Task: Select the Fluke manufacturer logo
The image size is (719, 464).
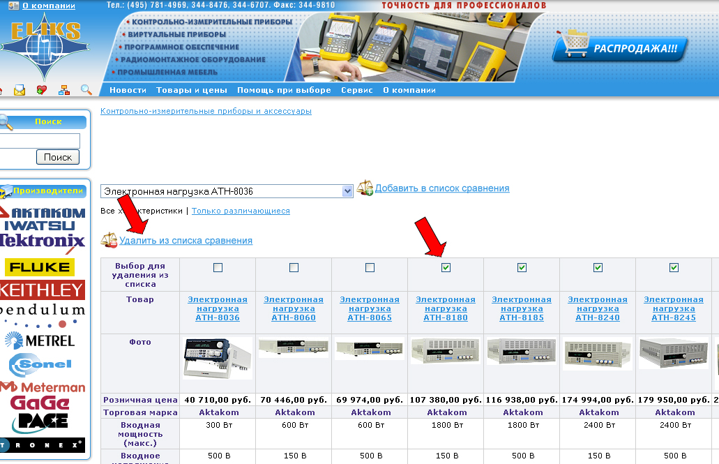Action: (40, 267)
